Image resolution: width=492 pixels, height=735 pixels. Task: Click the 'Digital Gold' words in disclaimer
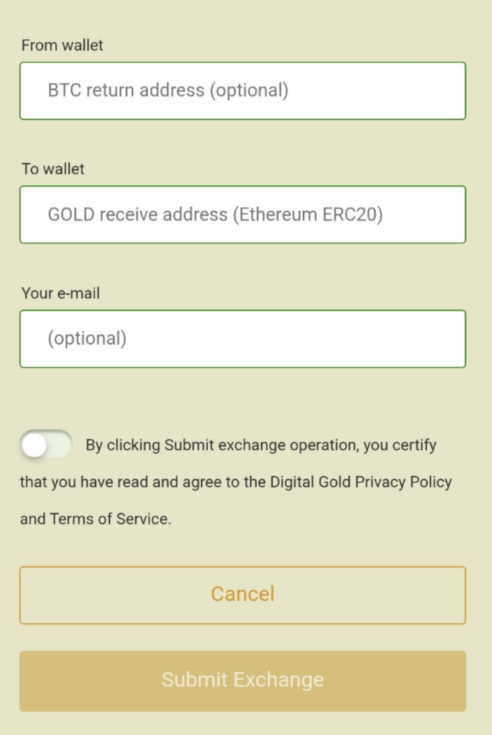[x=311, y=482]
